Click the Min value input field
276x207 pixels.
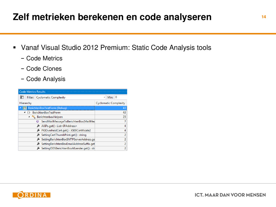(x=121, y=97)
